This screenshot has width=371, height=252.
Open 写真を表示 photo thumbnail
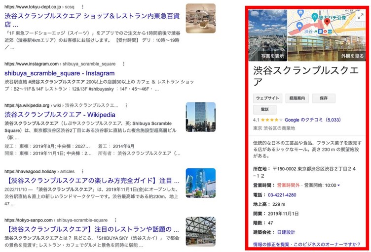coord(267,35)
